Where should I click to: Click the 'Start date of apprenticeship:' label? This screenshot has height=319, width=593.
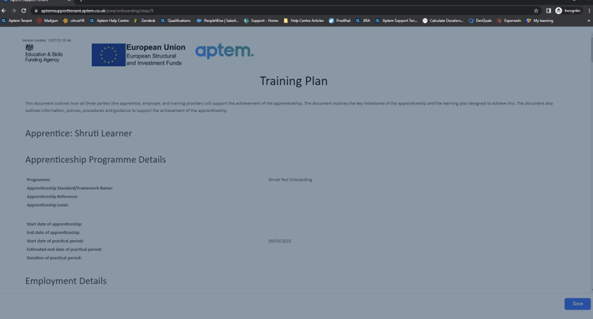point(54,224)
